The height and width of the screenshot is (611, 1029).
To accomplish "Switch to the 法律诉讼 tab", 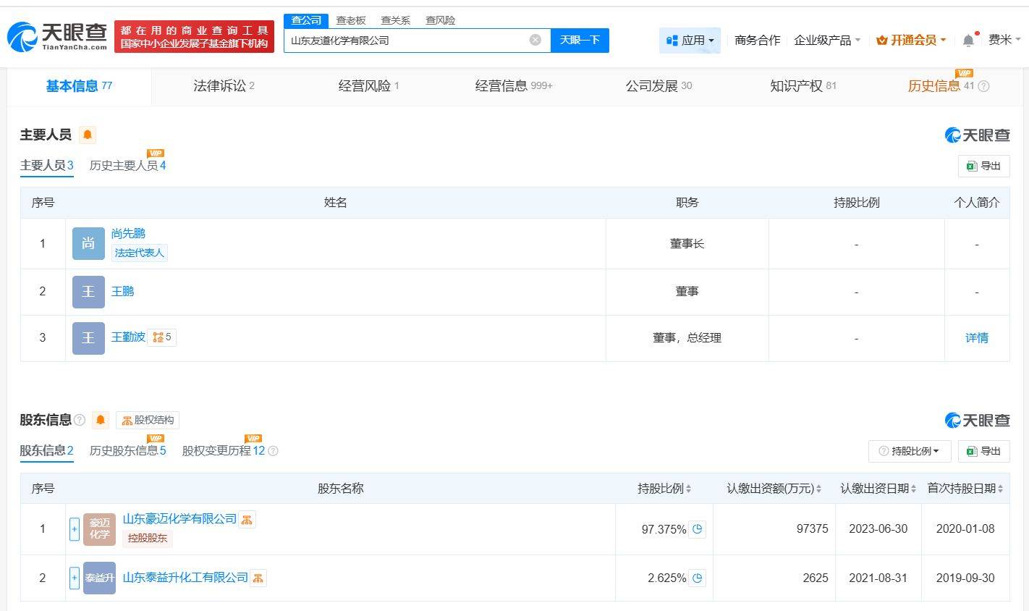I will pos(223,86).
